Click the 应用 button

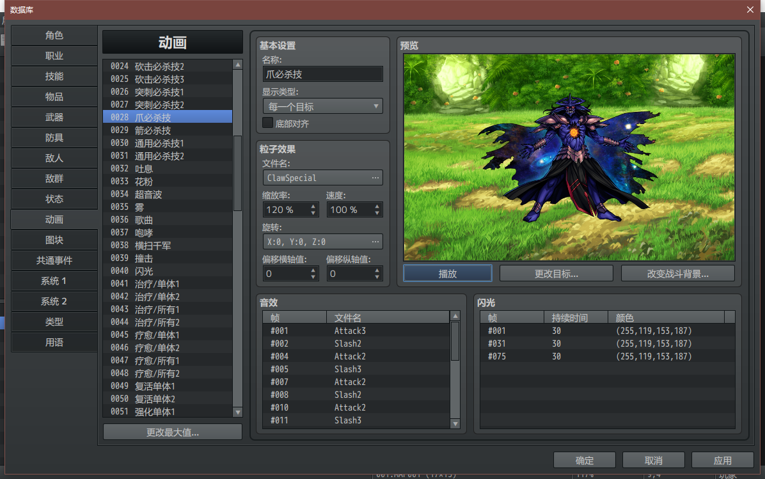[723, 460]
